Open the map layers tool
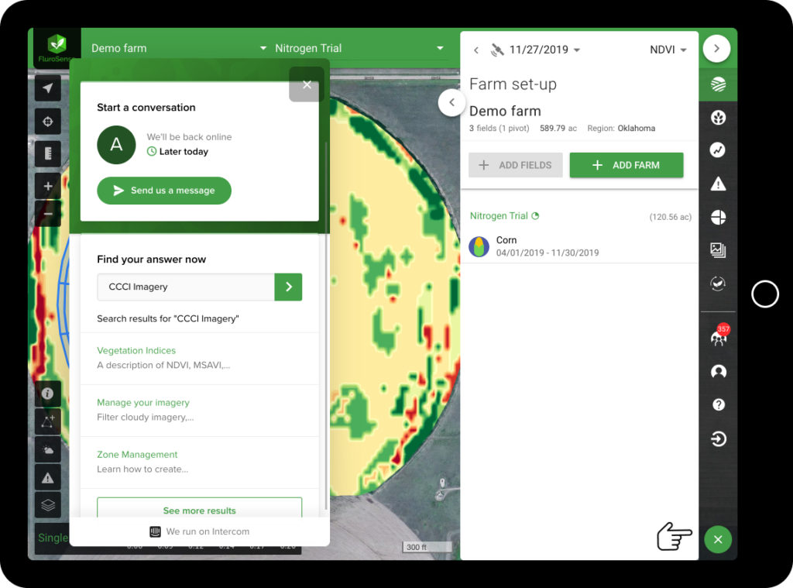Viewport: 793px width, 588px height. (48, 505)
